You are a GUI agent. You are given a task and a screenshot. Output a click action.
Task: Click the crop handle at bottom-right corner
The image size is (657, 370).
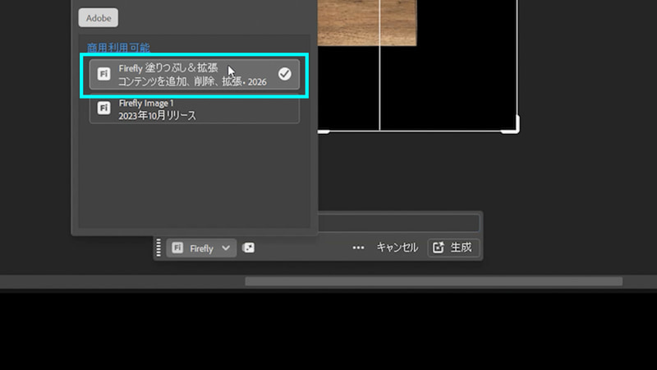point(512,126)
